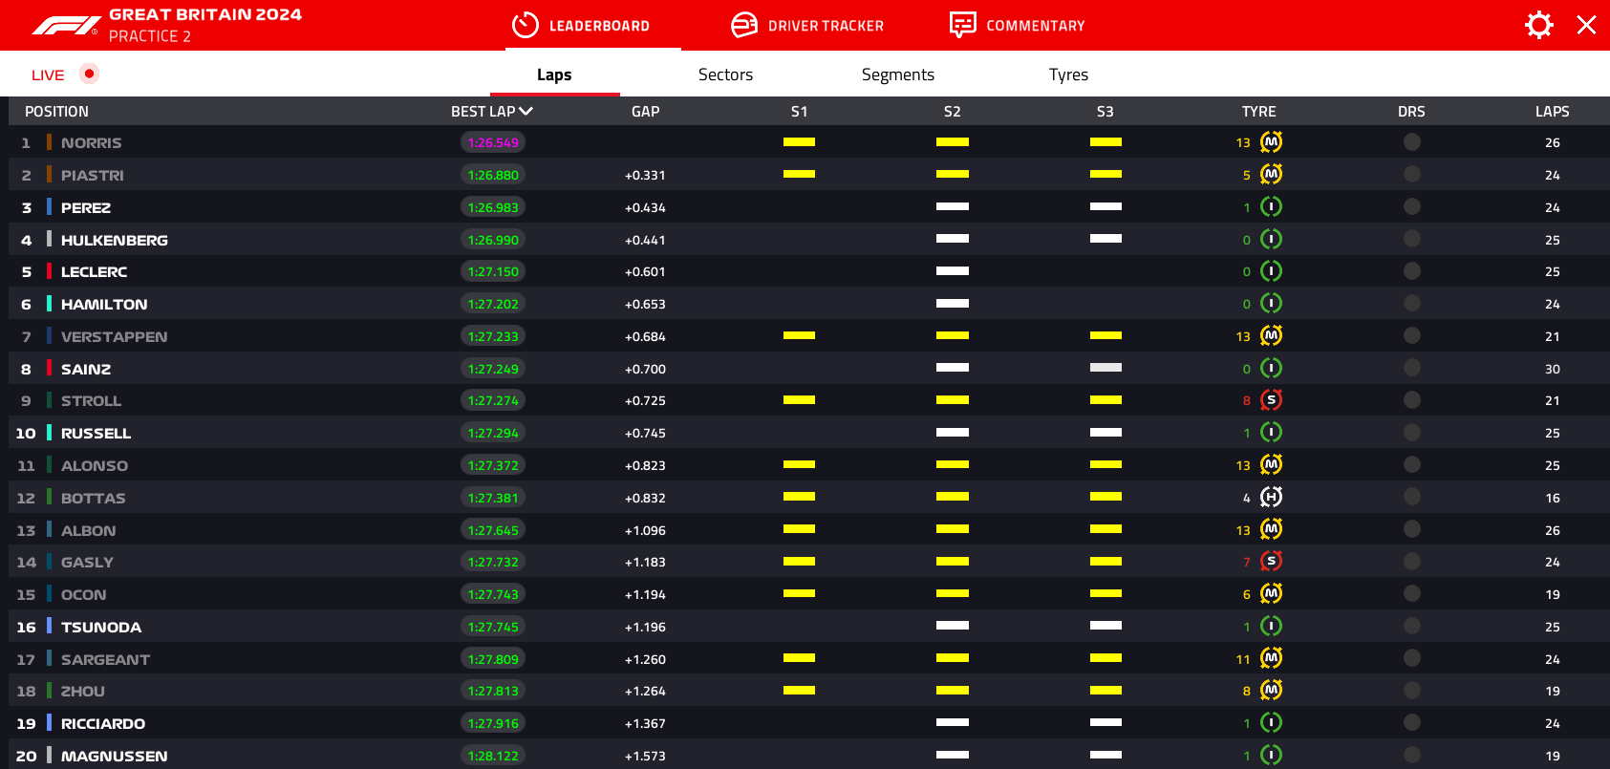Click the Tyre column header

tap(1259, 112)
